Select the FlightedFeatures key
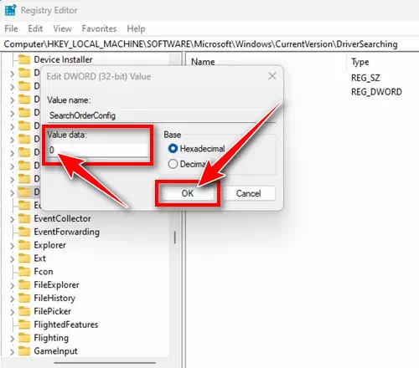419x368 pixels. point(66,325)
